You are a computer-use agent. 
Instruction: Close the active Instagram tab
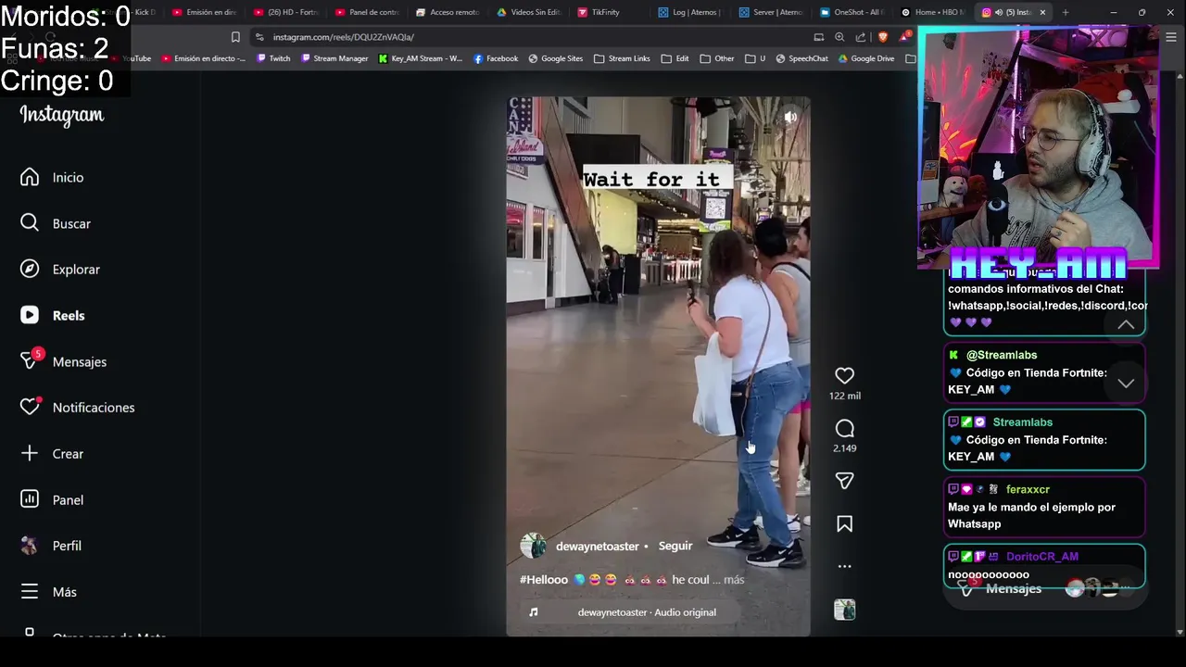[x=1042, y=12]
